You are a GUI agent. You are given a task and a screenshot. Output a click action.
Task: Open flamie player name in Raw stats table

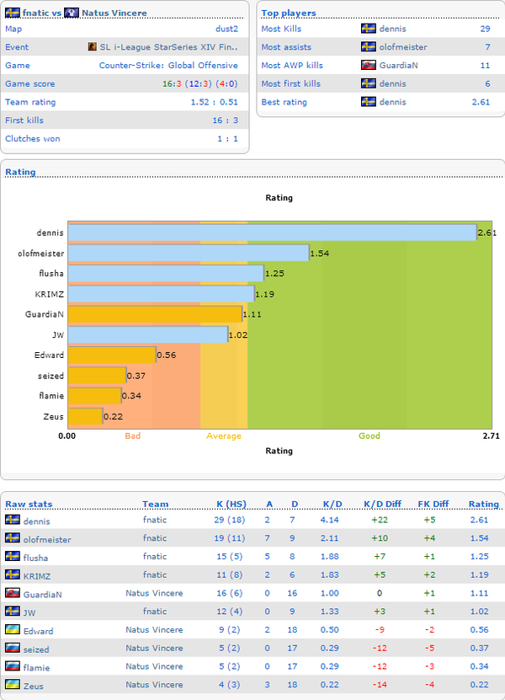(x=36, y=667)
